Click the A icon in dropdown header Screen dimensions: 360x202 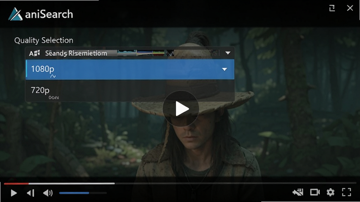(35, 53)
